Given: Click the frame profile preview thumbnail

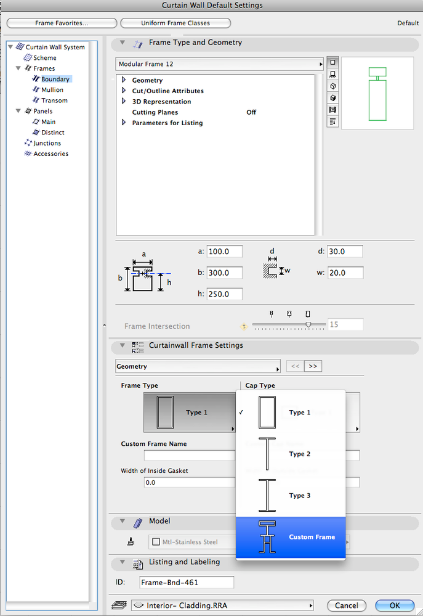Looking at the screenshot, I should point(377,94).
